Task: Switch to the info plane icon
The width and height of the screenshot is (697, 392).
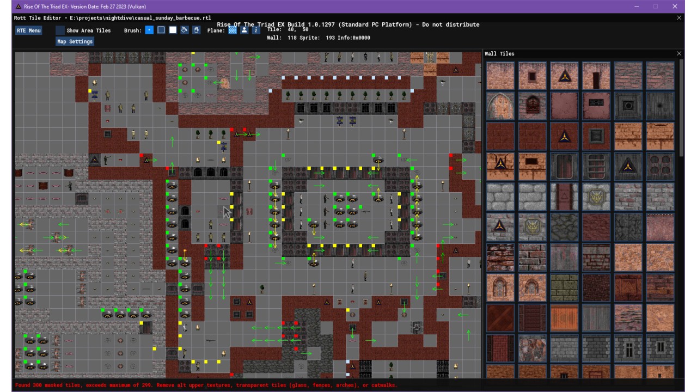Action: (256, 30)
